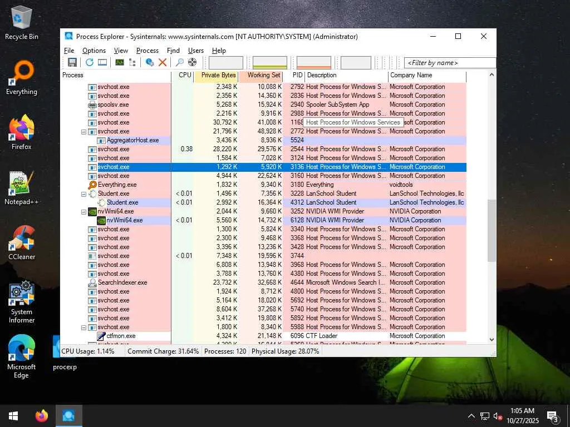Click the pen icon of ctfmon.exe
Viewport: 570px width, 427px height.
(101, 336)
